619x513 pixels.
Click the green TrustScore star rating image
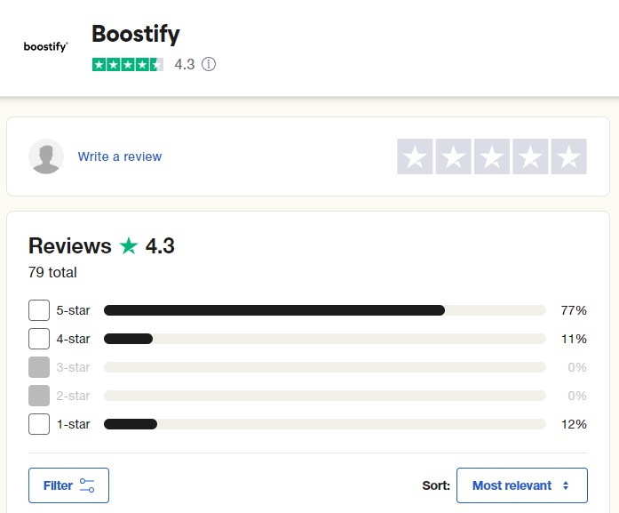click(128, 64)
